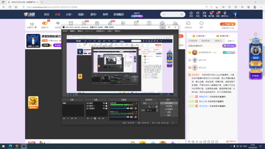
Task: Open Douyu messages bell icon
Action: (218, 14)
